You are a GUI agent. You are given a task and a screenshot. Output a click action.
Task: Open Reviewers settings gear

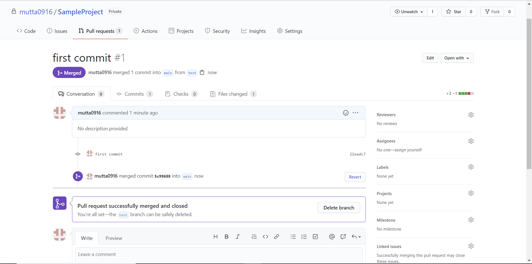(471, 115)
